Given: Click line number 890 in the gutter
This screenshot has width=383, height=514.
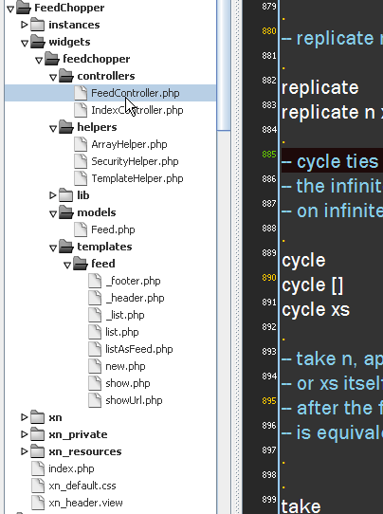Looking at the screenshot, I should click(268, 277).
